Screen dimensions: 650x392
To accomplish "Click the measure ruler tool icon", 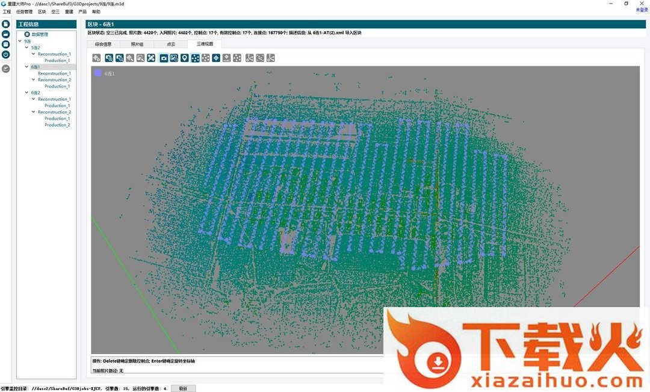I will click(150, 58).
